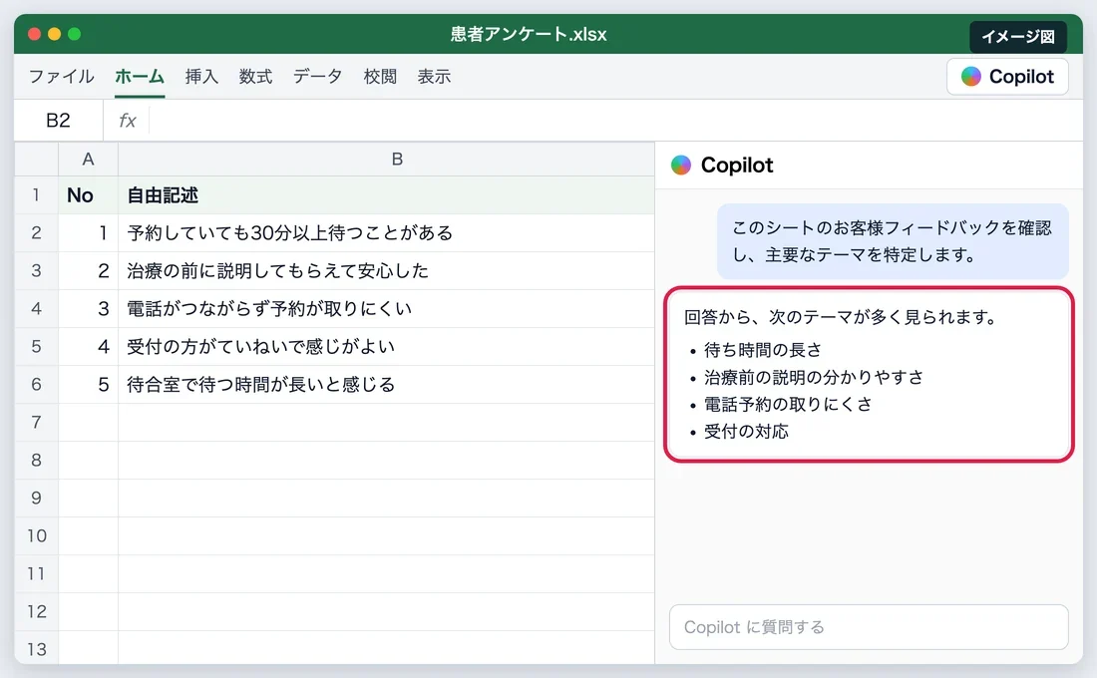Click the Copilot panel title text
The height and width of the screenshot is (678, 1097).
click(737, 166)
